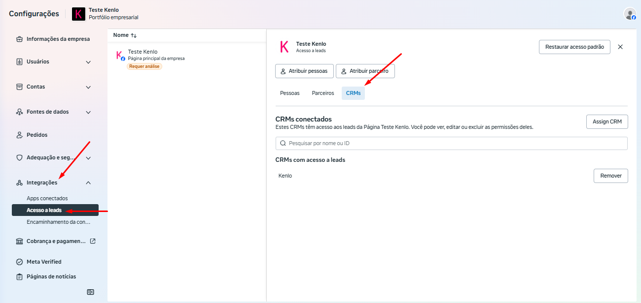641x303 pixels.
Task: Switch to the Pessoas tab
Action: coord(289,93)
